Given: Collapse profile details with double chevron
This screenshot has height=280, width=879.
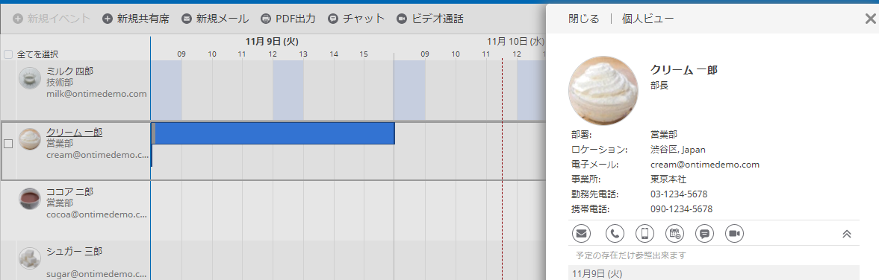Looking at the screenshot, I should pyautogui.click(x=846, y=234).
